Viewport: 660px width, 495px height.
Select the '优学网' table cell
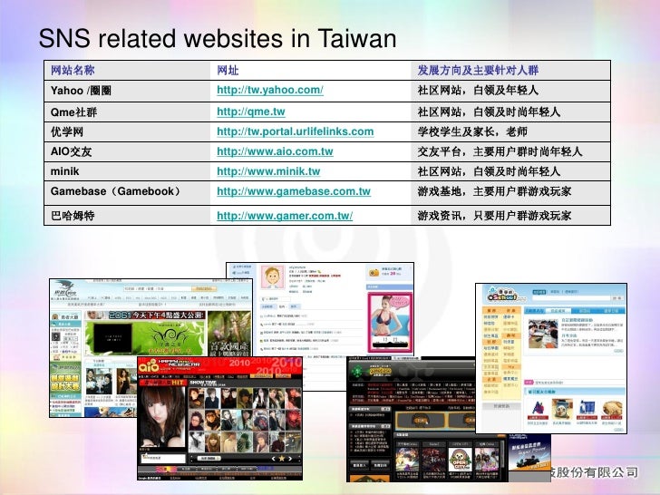(127, 131)
